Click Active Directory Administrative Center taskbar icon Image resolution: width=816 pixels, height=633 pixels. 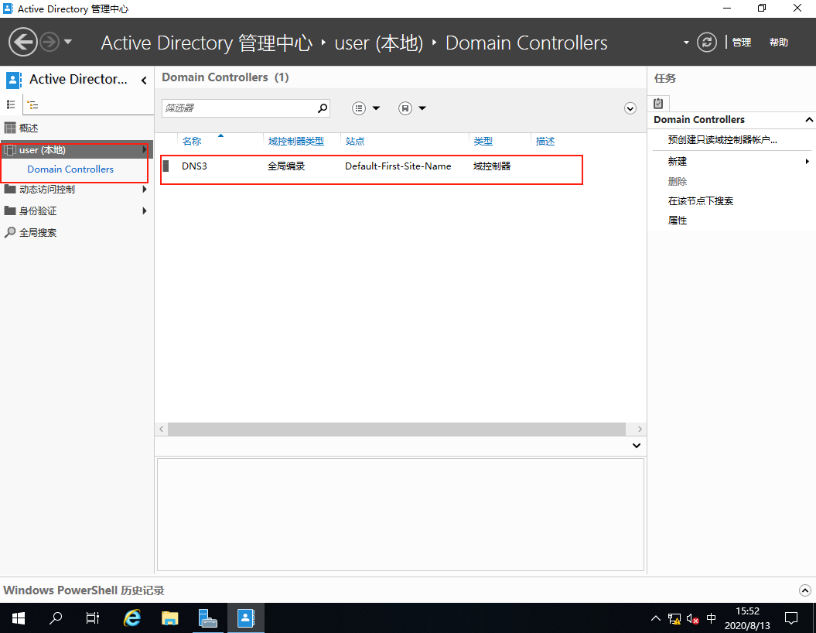[246, 618]
